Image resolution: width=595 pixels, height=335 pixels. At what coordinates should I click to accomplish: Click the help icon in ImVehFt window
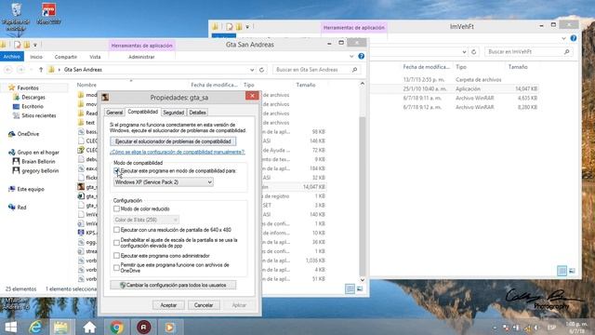tap(574, 38)
